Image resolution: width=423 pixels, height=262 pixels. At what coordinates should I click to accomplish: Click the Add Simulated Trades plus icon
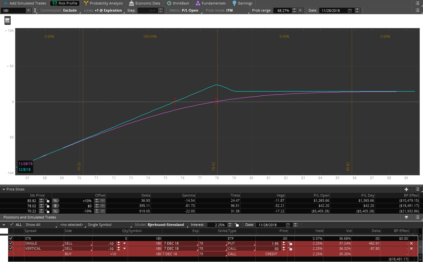5,3
